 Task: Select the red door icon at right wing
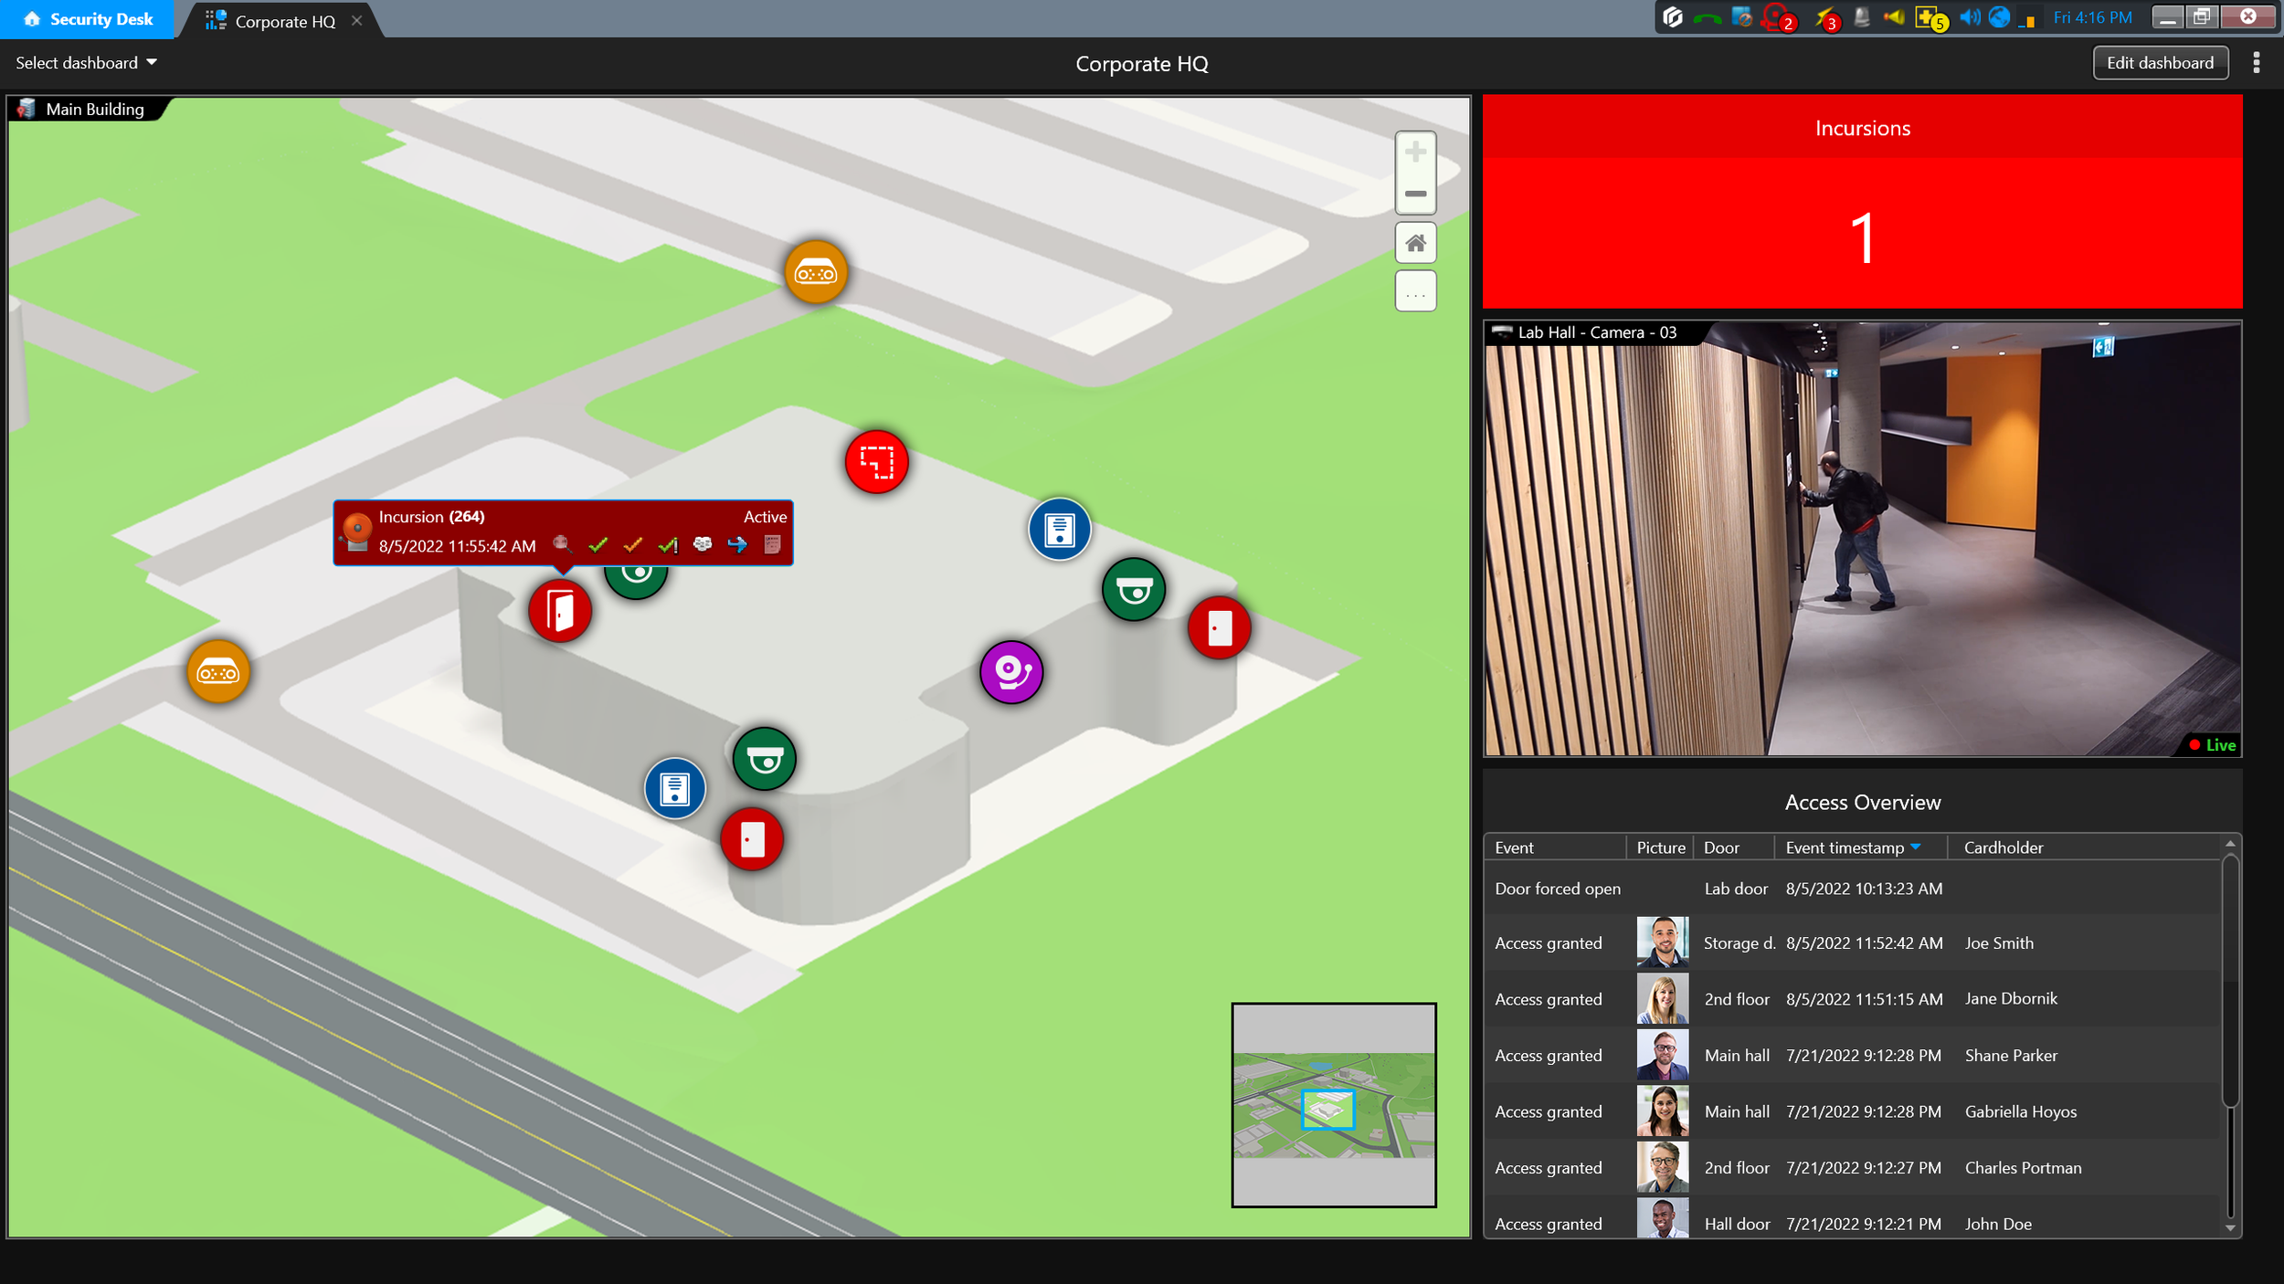pyautogui.click(x=1220, y=628)
